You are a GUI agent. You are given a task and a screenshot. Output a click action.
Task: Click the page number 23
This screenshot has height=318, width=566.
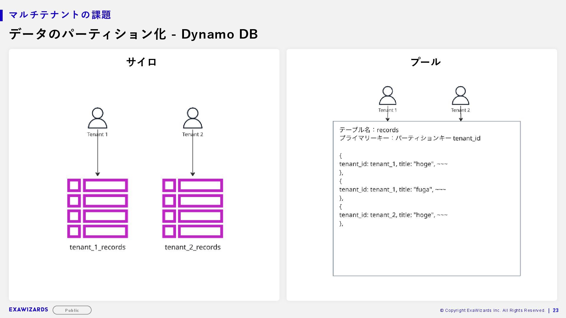555,310
